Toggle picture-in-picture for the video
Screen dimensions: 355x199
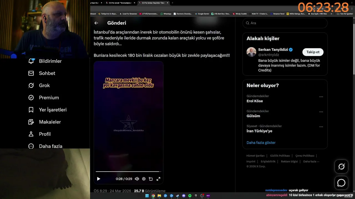click(151, 179)
